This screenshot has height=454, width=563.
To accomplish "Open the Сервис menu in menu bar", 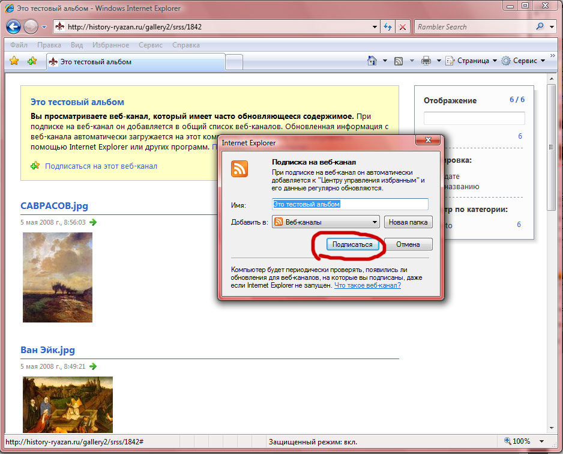I will coord(151,45).
